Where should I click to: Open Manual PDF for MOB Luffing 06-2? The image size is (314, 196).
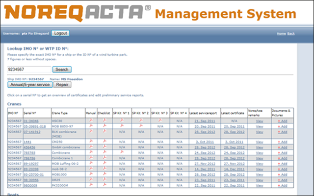coord(91,163)
